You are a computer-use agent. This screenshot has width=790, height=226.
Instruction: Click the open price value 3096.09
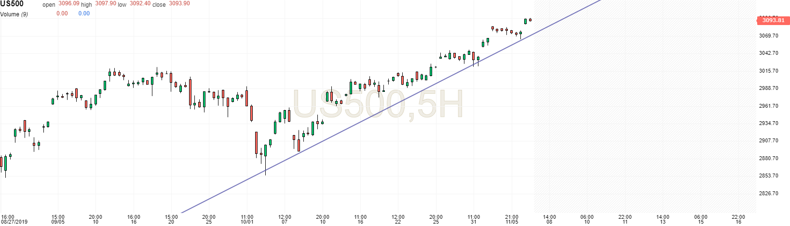click(68, 4)
